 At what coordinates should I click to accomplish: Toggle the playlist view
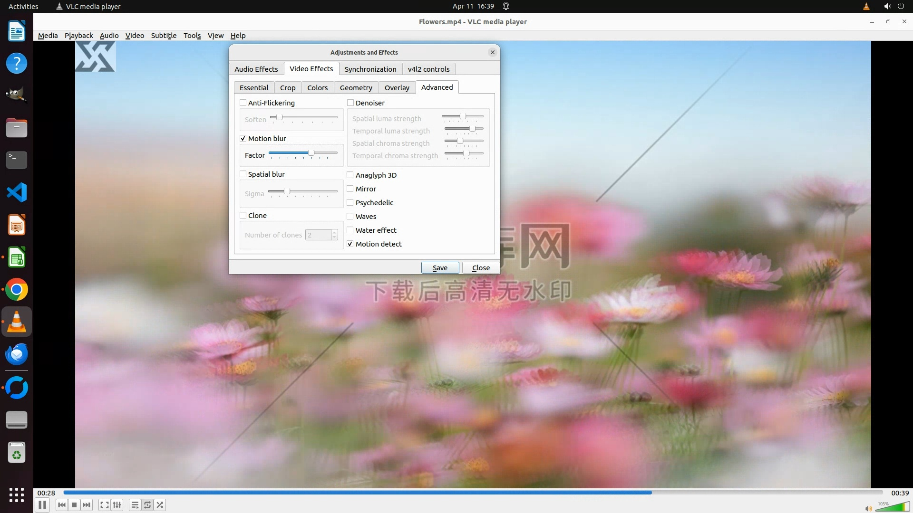[x=135, y=505]
